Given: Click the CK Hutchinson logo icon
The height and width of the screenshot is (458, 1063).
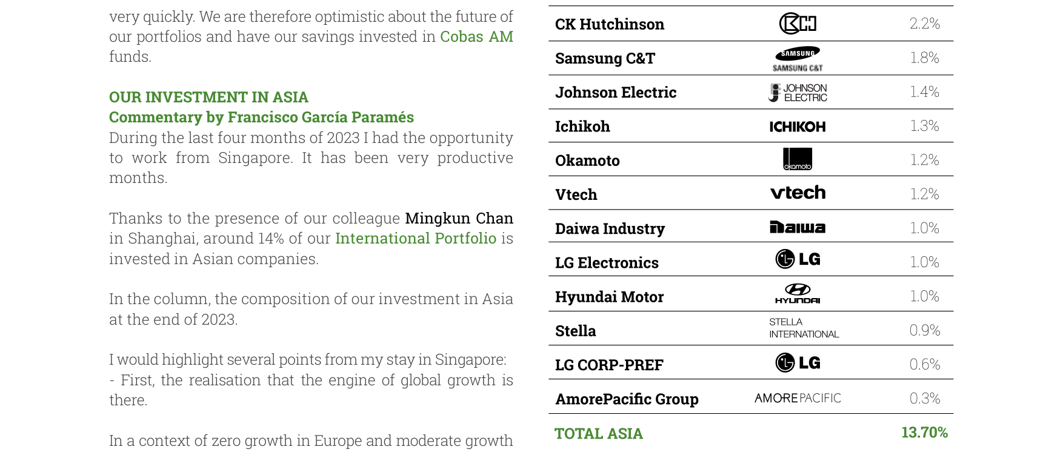Looking at the screenshot, I should (798, 24).
